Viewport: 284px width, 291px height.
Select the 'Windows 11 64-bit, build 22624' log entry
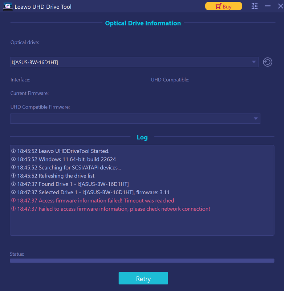point(64,159)
